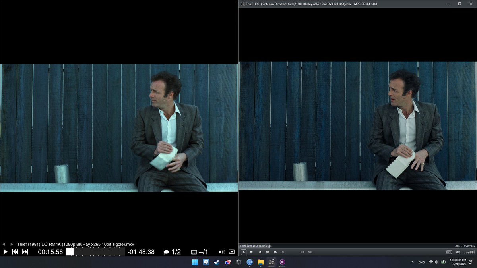The image size is (477, 268).
Task: Step one frame forward in MPC-BE
Action: pos(275,252)
